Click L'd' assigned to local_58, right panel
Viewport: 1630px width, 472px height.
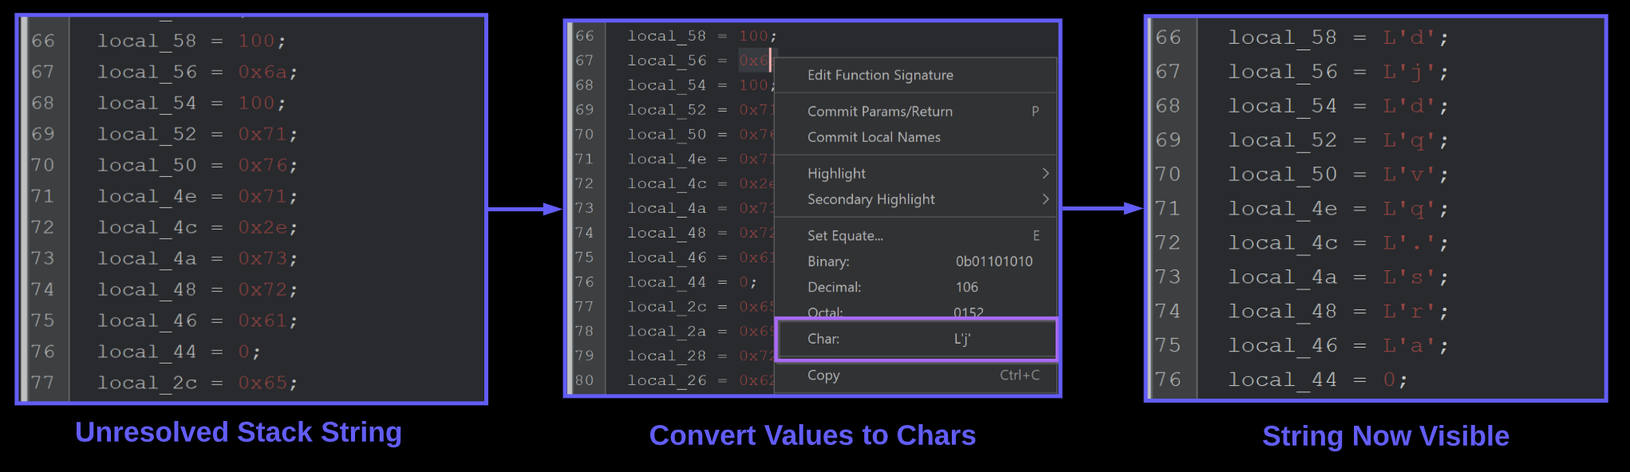(1409, 37)
